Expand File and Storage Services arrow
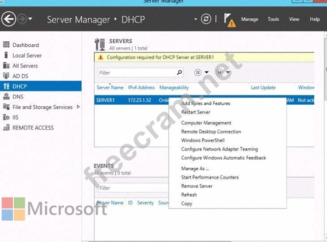The width and height of the screenshot is (327, 242). (78, 107)
